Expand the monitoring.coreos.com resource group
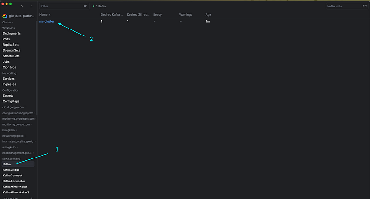The height and width of the screenshot is (199, 370). coord(17,124)
